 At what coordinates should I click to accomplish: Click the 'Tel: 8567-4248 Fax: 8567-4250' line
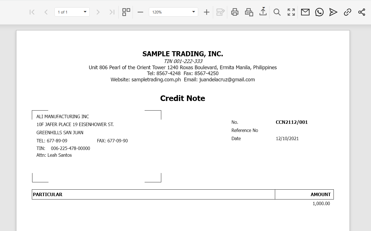pos(183,73)
